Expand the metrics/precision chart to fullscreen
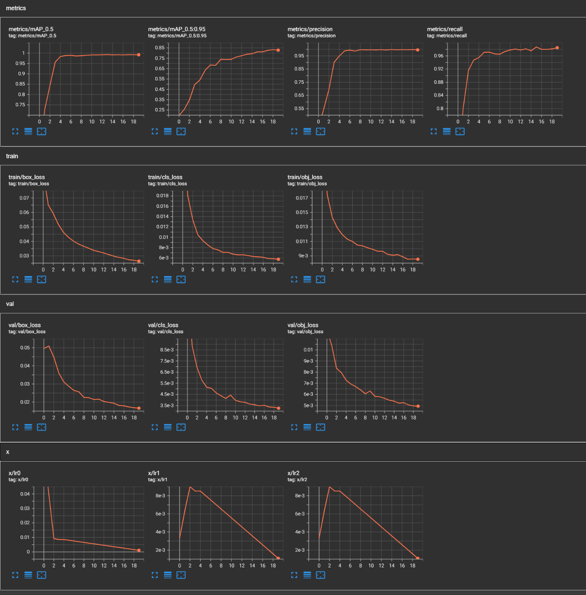 (x=294, y=131)
